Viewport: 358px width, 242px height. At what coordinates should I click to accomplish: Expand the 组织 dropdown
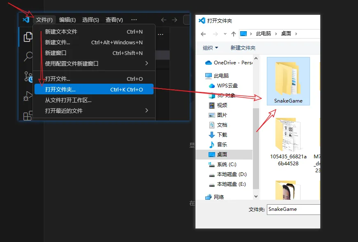point(210,48)
